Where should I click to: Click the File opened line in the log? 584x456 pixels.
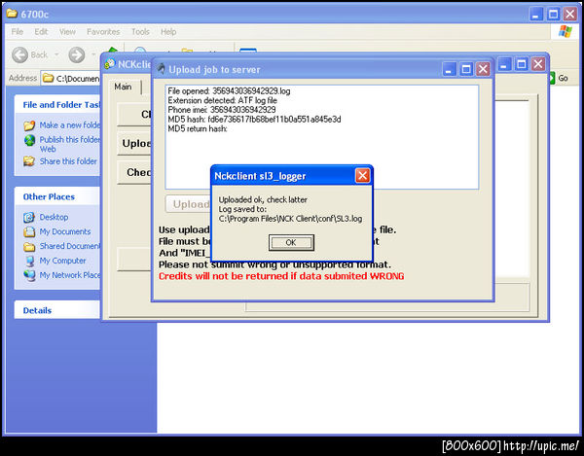point(229,90)
